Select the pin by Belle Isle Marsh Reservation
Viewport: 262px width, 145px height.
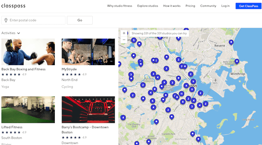point(237,61)
